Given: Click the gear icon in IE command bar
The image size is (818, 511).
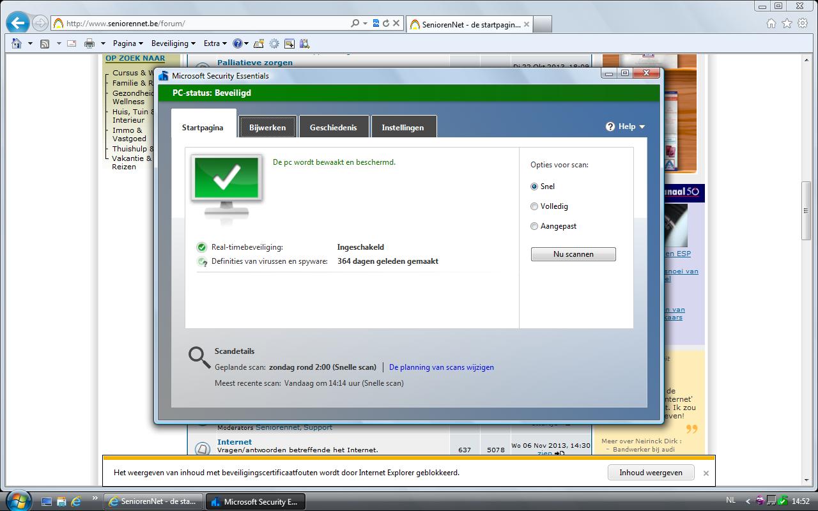Looking at the screenshot, I should (x=274, y=43).
